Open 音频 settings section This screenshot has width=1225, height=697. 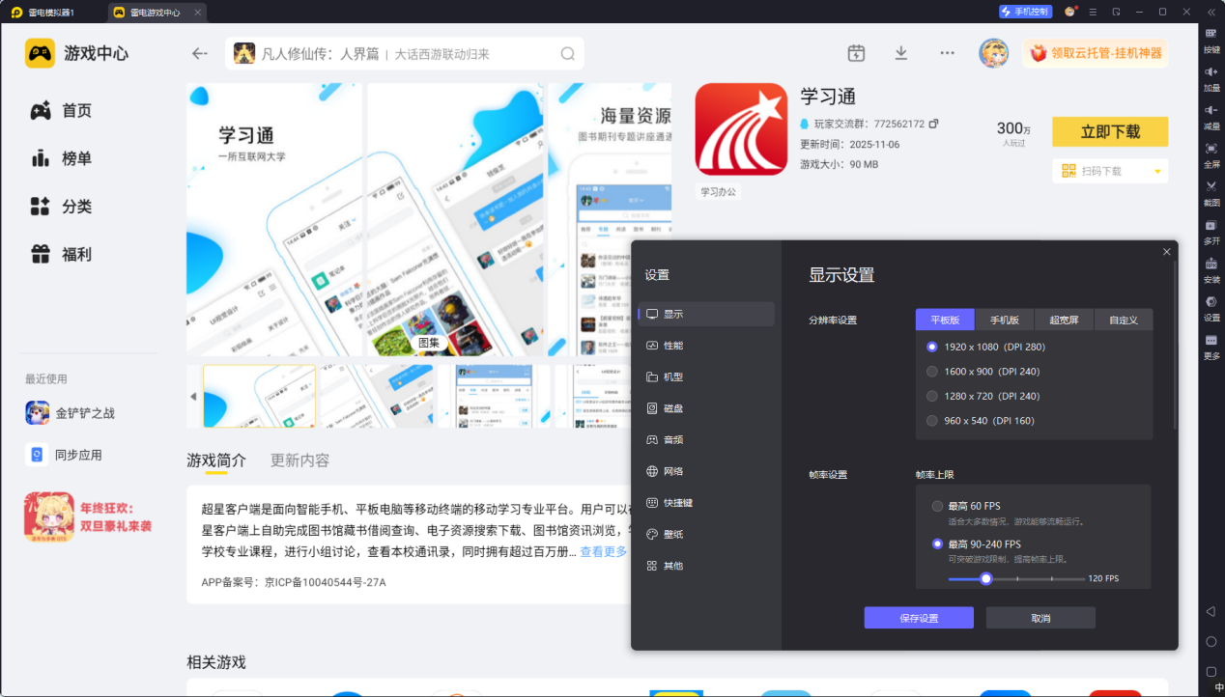coord(706,439)
